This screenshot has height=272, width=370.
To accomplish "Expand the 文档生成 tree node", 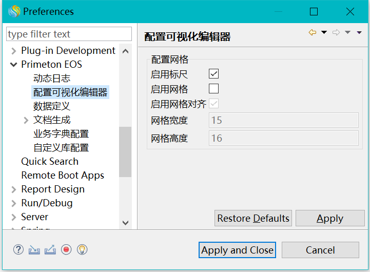I will (26, 120).
